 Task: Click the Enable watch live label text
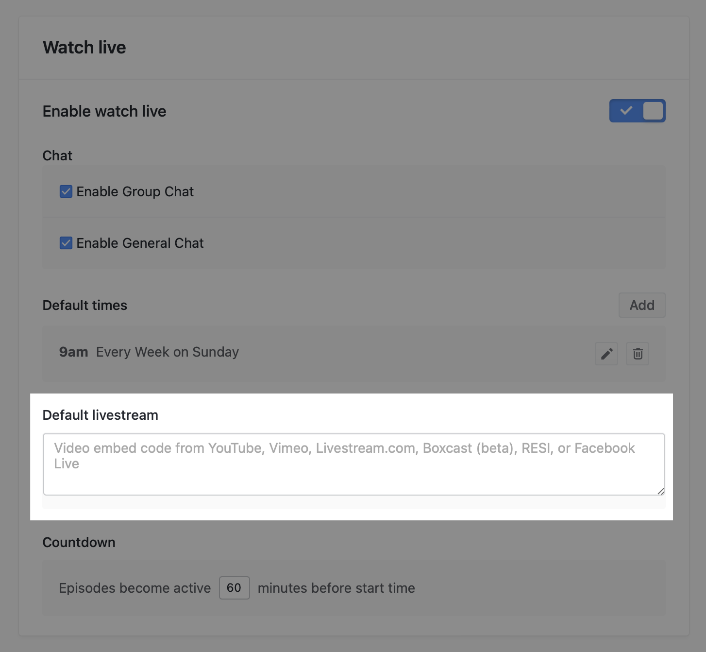pos(104,111)
